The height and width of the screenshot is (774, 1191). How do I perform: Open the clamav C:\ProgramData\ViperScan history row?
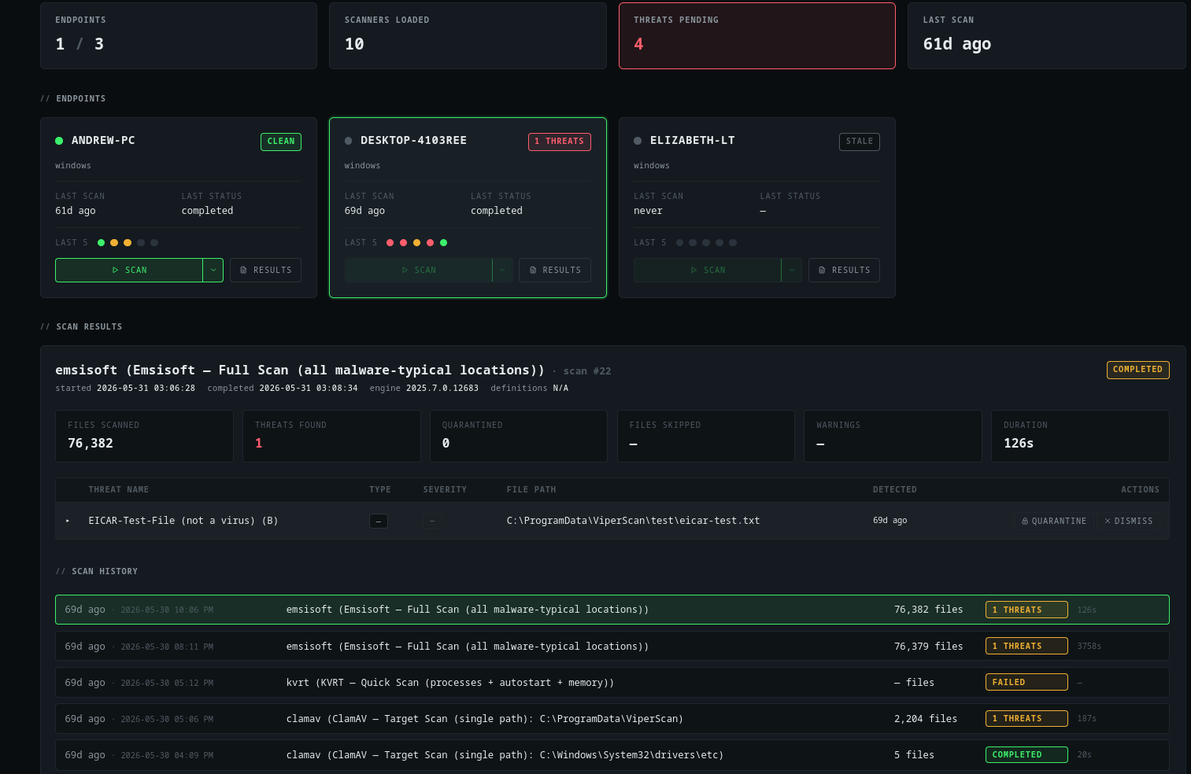612,718
